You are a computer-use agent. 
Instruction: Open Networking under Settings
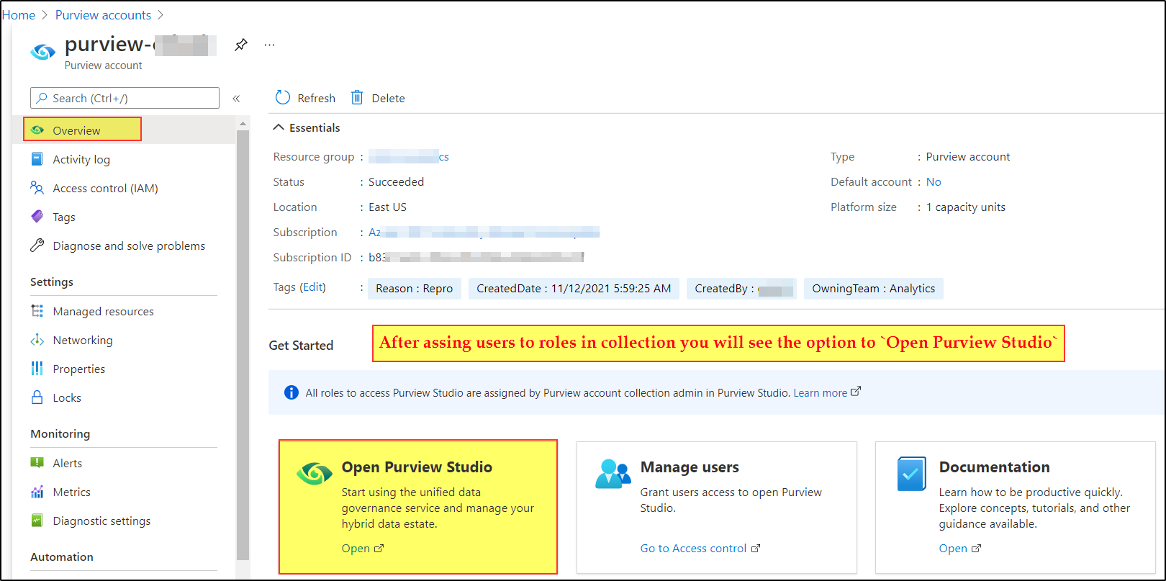tap(83, 341)
